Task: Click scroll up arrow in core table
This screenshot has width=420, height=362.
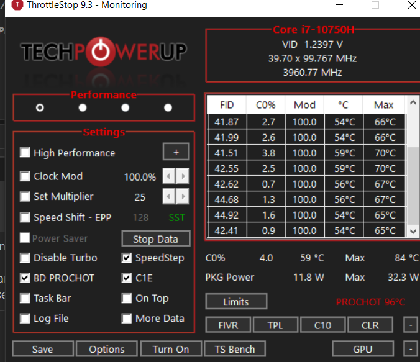Action: coord(413,102)
